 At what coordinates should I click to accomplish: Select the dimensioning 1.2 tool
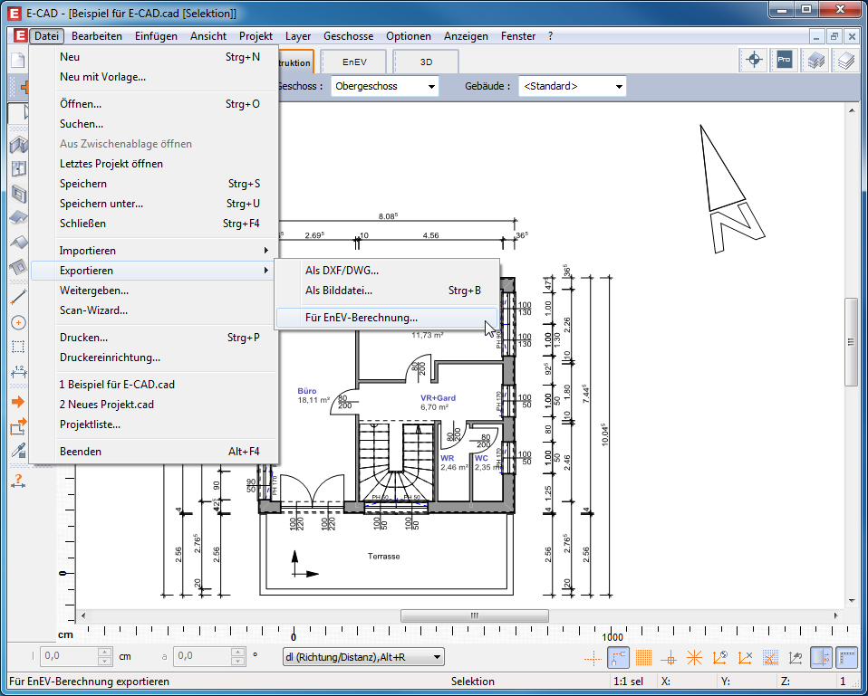(x=18, y=371)
